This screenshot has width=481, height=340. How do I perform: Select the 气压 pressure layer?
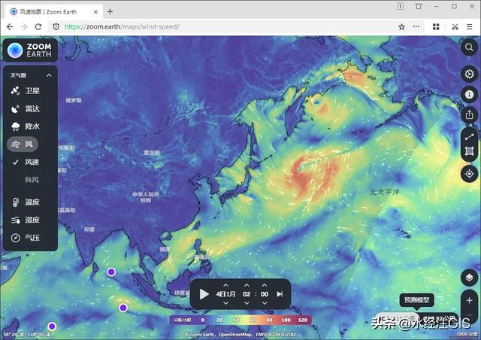tap(26, 238)
